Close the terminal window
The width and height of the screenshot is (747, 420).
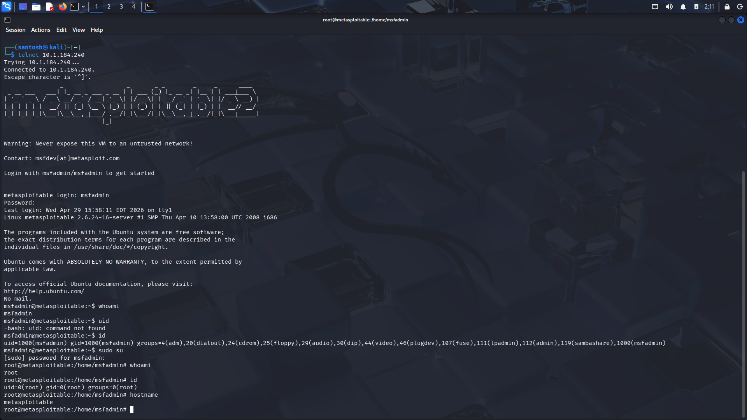point(741,20)
